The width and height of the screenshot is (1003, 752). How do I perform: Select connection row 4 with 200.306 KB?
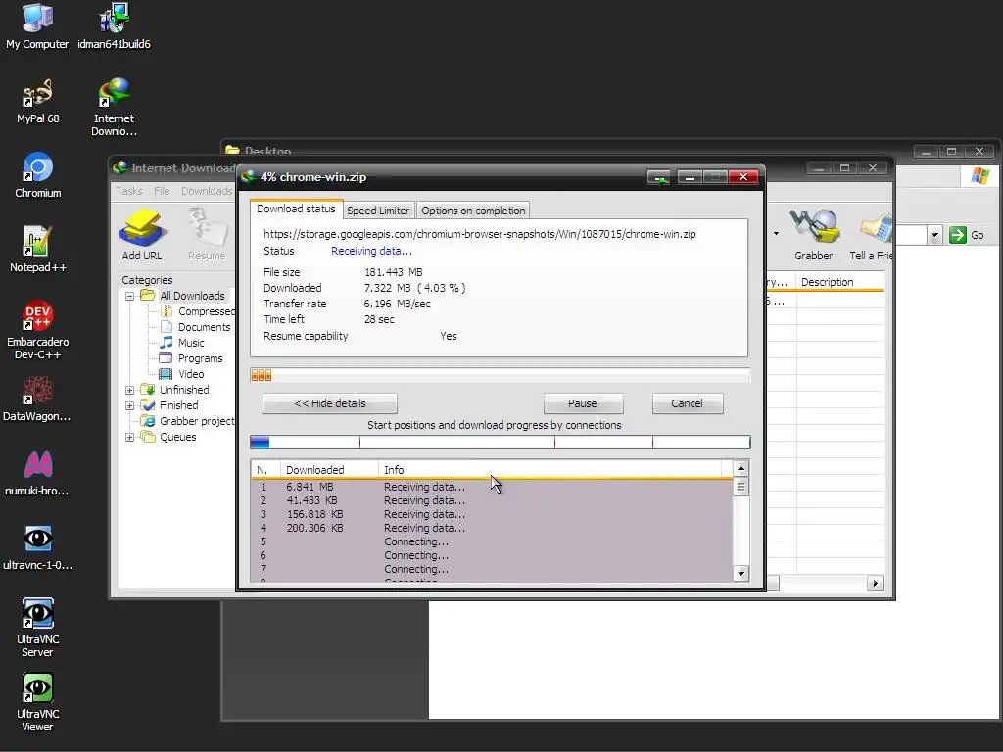pyautogui.click(x=492, y=528)
